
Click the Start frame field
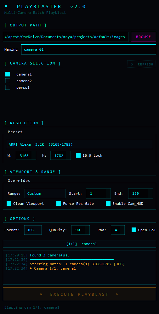click(98, 193)
